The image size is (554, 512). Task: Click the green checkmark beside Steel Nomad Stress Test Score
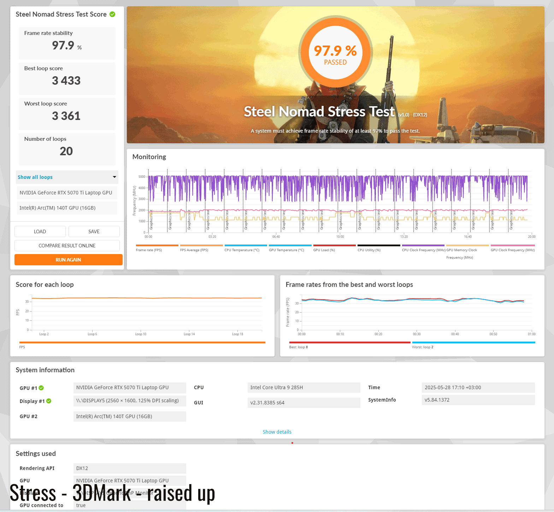[x=112, y=14]
